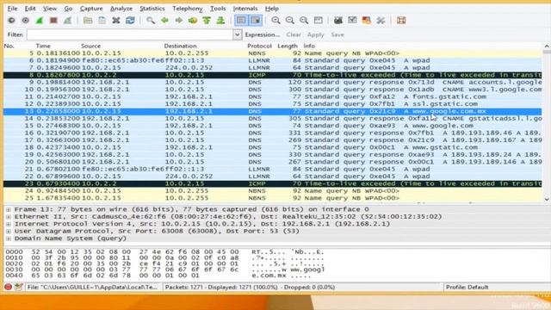Edit capture filters toolbar icon
This screenshot has width=551, height=310.
tap(338, 21)
